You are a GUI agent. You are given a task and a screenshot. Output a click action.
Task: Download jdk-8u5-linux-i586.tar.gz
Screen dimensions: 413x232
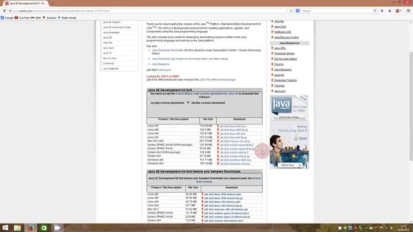[234, 130]
